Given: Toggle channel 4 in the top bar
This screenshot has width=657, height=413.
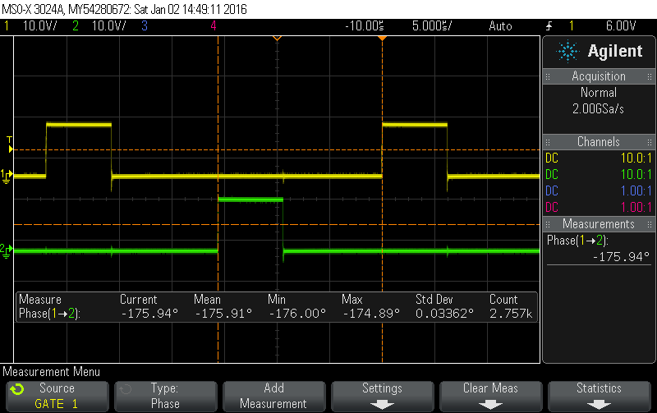Looking at the screenshot, I should click(x=214, y=25).
